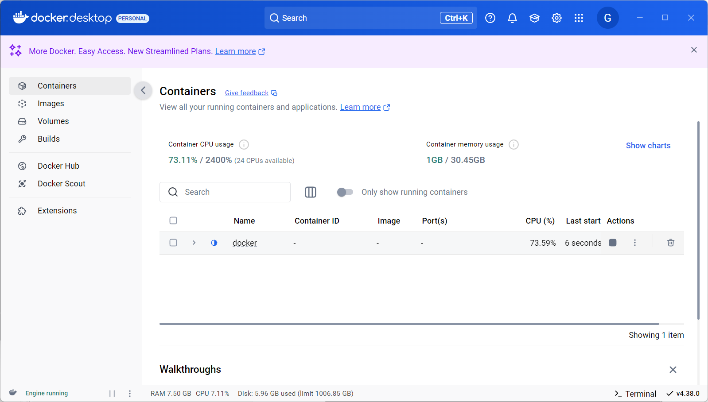Screen dimensions: 708x402
Task: Click the PERSONAL plan badge
Action: (x=132, y=18)
